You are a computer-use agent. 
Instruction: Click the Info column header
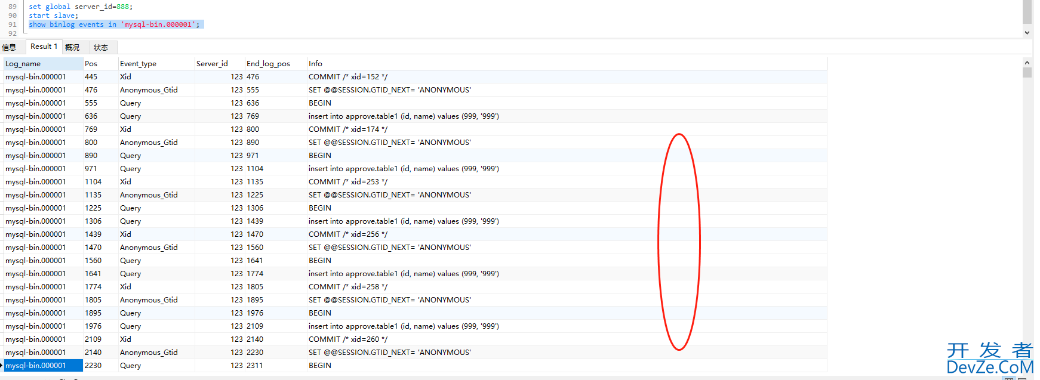[567, 64]
